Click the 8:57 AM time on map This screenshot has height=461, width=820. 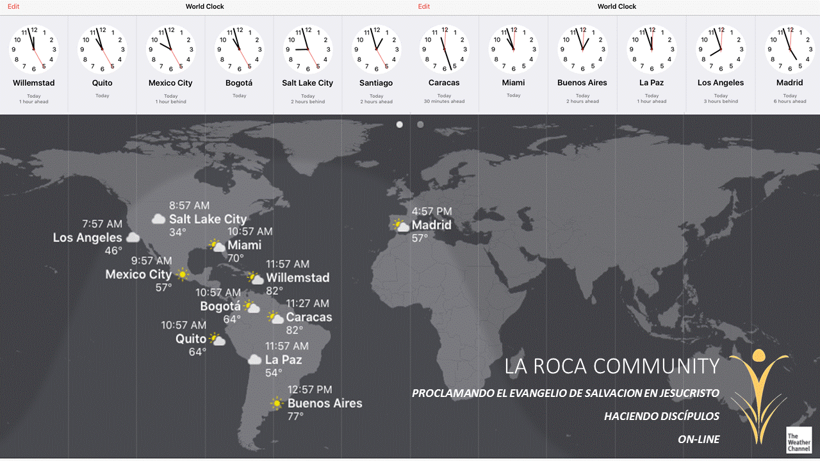pos(190,206)
